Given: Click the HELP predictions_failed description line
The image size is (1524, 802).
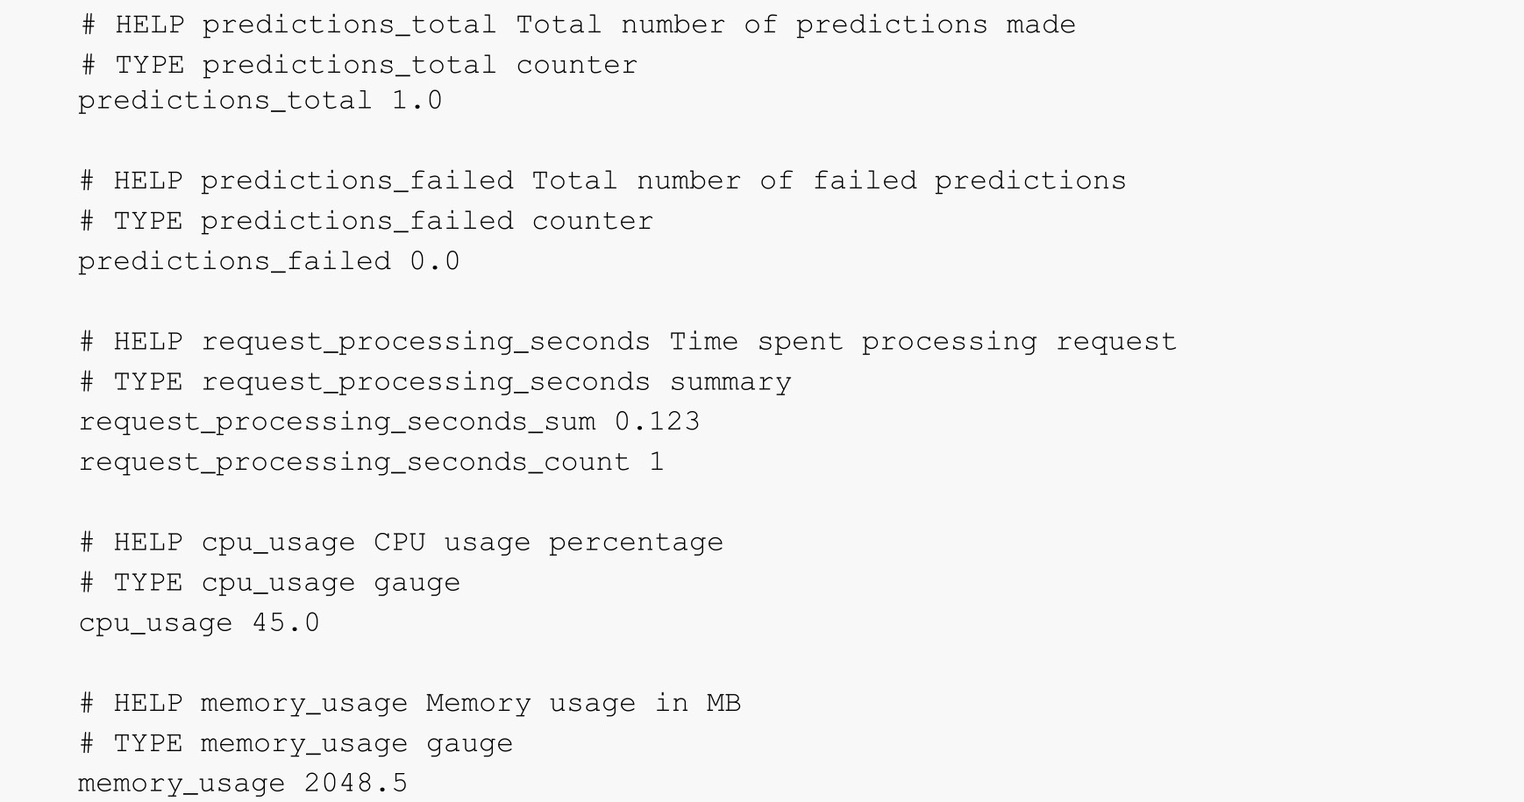Looking at the screenshot, I should point(603,181).
